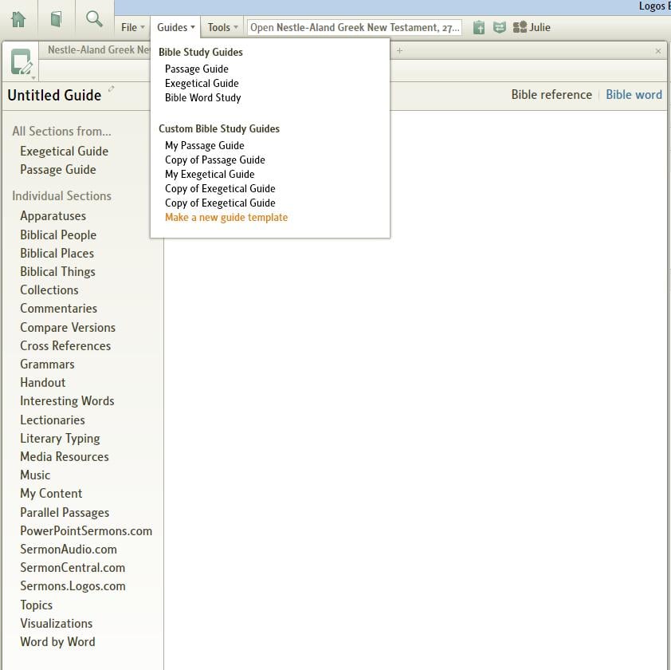Add the Word by Word section
Image resolution: width=671 pixels, height=670 pixels.
click(57, 642)
